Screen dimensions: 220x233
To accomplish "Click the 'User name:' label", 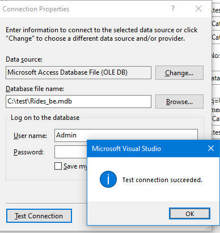I will (30, 136).
